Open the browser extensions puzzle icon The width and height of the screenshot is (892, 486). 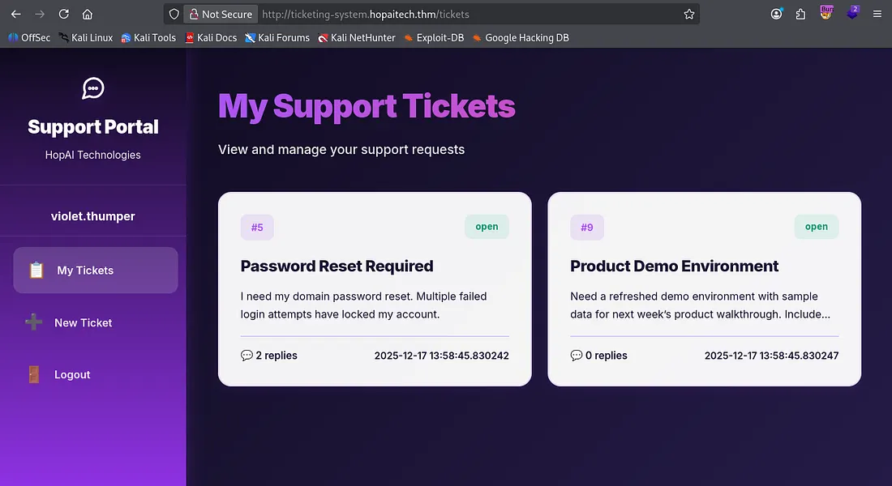800,14
